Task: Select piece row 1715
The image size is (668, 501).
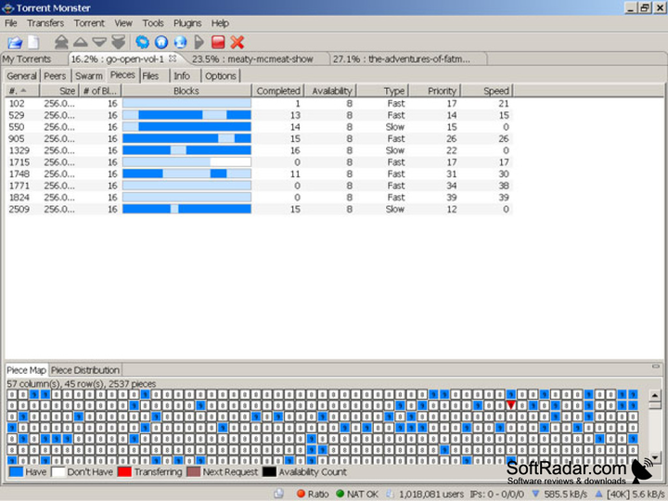Action: pos(259,162)
